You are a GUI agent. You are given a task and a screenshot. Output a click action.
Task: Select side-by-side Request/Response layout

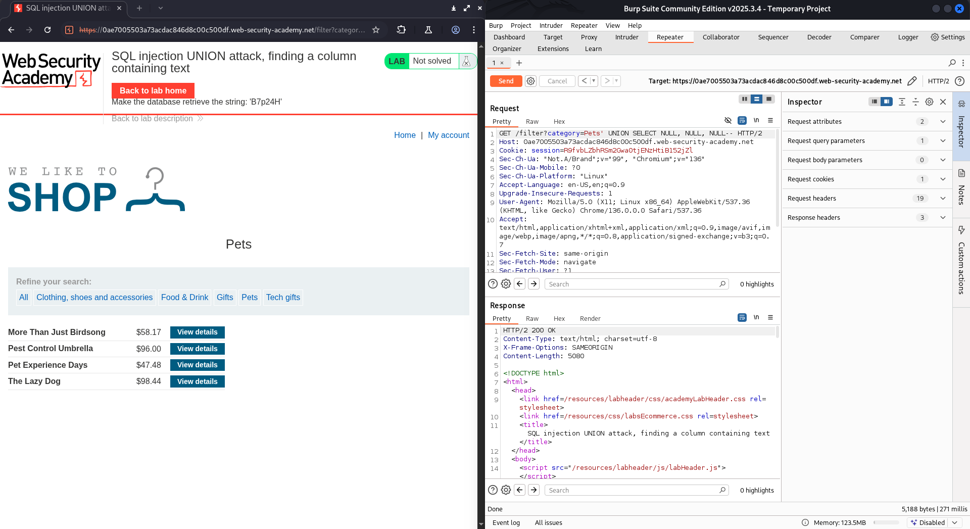(x=745, y=99)
